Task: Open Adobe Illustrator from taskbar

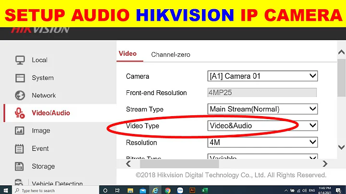Action: click(x=192, y=190)
